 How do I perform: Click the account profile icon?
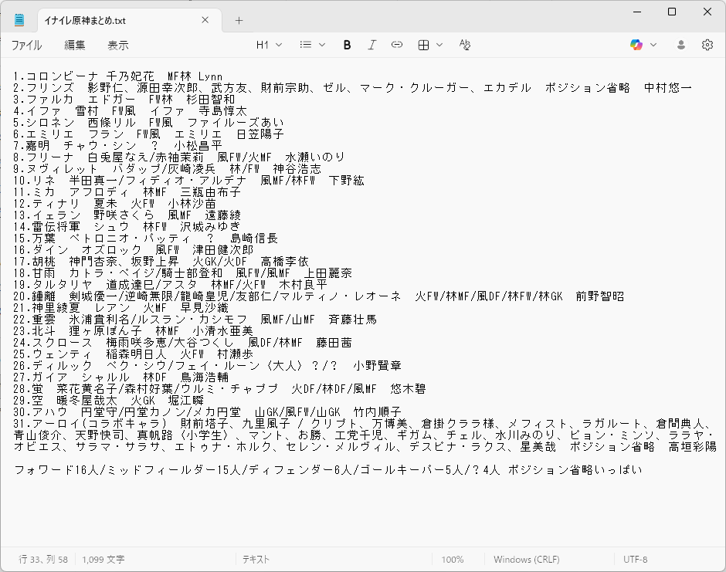point(681,45)
